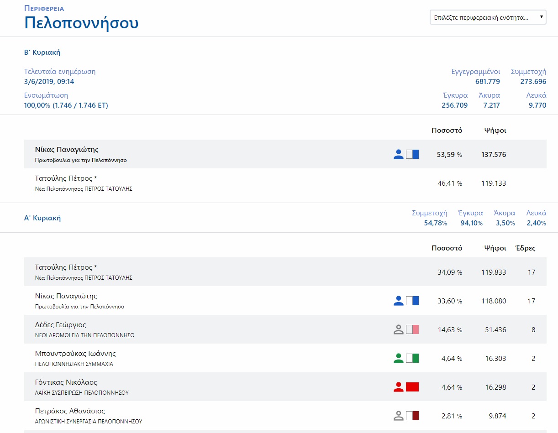558x433 pixels.
Task: Click blue person icon beside Νίκας Παναγιώτης in Β' Κυριακή
Action: click(x=399, y=154)
